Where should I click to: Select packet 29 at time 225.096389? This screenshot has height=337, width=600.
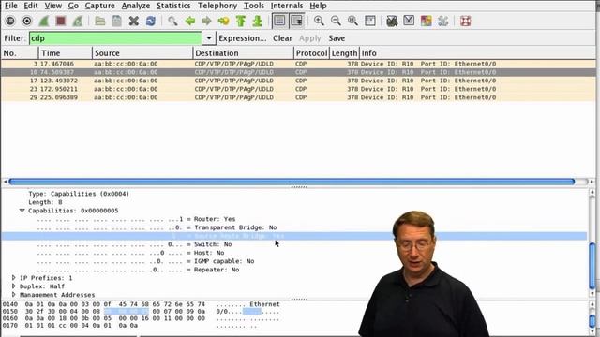(x=298, y=97)
